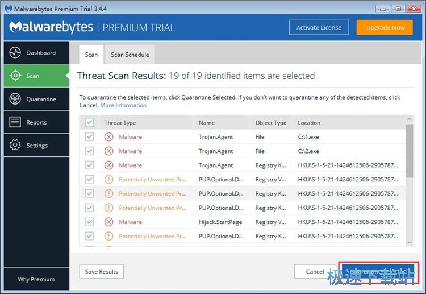This screenshot has width=426, height=294.
Task: Switch to the Scan Schedule tab
Action: click(130, 55)
